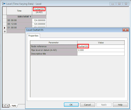The image size is (131, 110).
Task: Minimize the Level Time Varying Data window
Action: [x=113, y=4]
